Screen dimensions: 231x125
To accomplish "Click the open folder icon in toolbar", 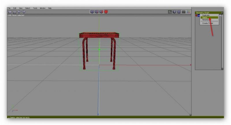I will point(10,12).
